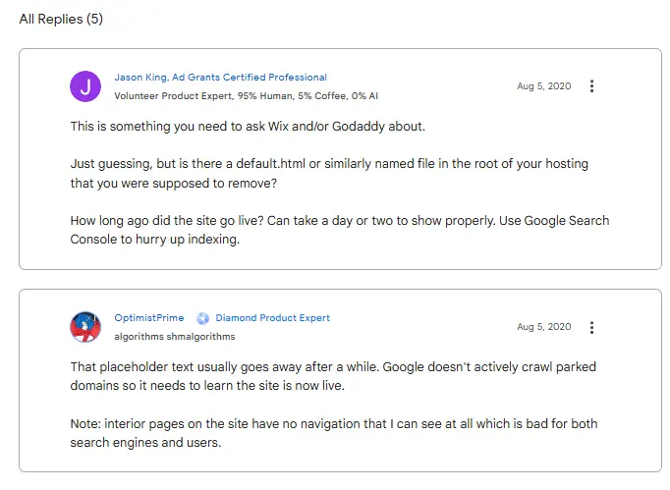Click the 'That placeholder text' paragraph

(x=334, y=367)
